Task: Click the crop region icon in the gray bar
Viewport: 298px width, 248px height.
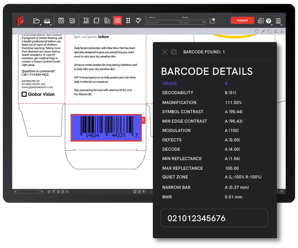Action: [269, 31]
